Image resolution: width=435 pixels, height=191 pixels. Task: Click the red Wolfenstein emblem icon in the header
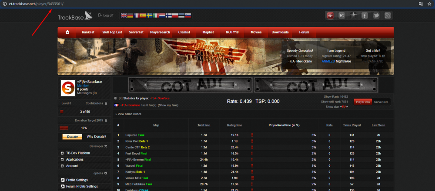pyautogui.click(x=331, y=16)
